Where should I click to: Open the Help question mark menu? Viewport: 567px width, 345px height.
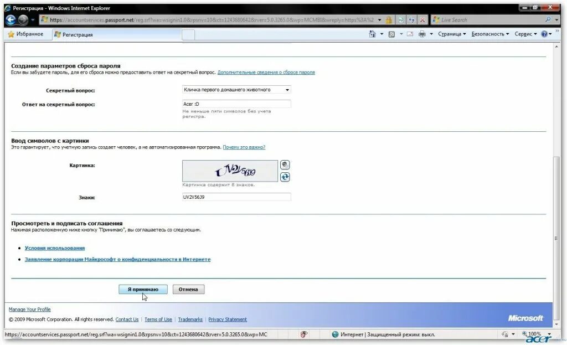[x=546, y=34]
